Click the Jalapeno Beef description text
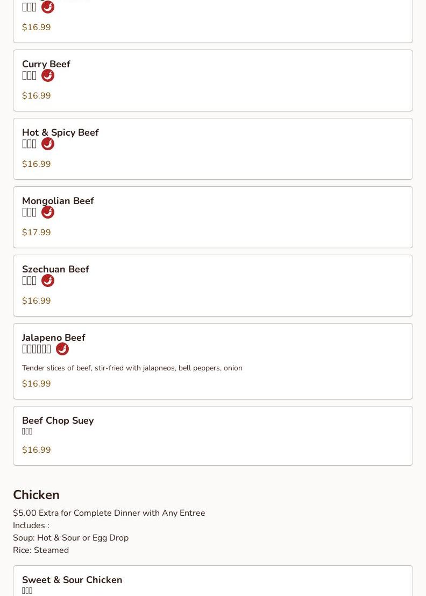This screenshot has width=426, height=596. 132,368
